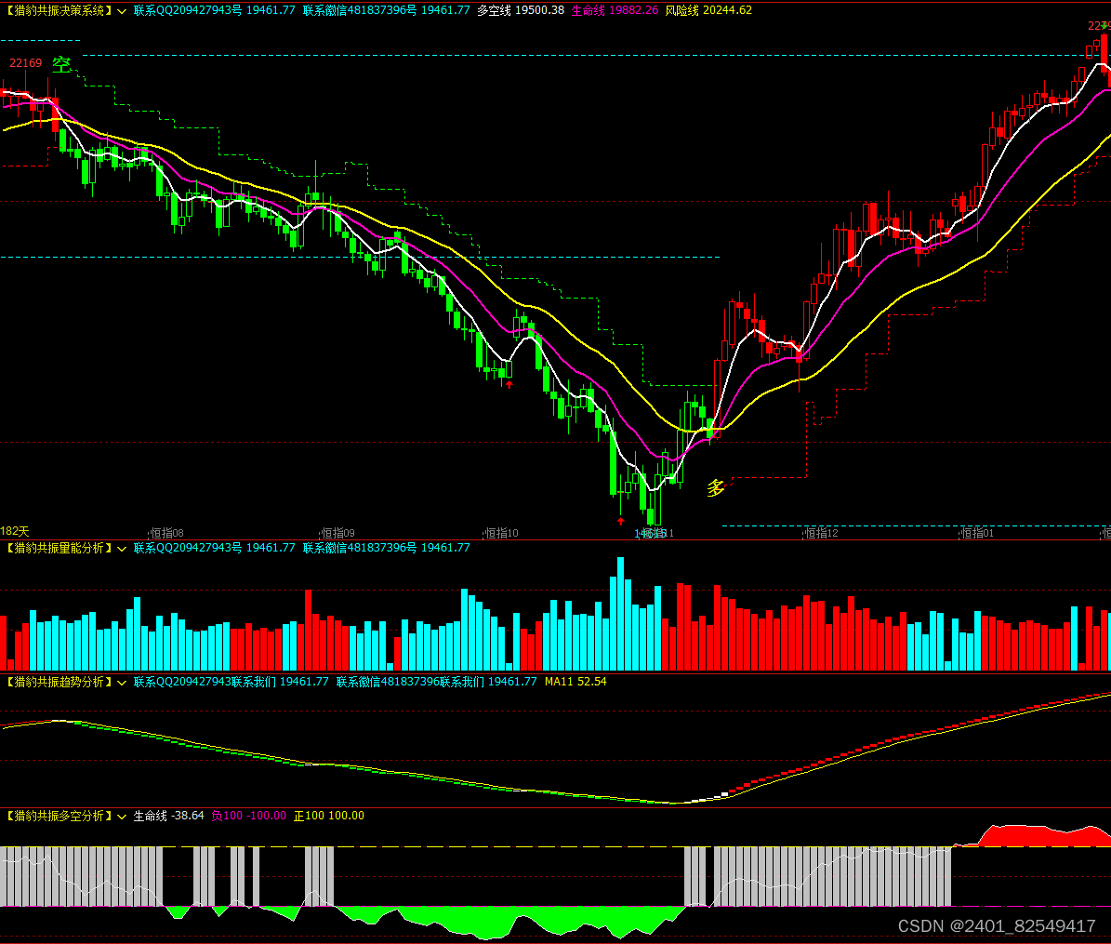Viewport: 1111px width, 944px height.
Task: Click the red up-arrow below the October low
Action: pos(509,385)
